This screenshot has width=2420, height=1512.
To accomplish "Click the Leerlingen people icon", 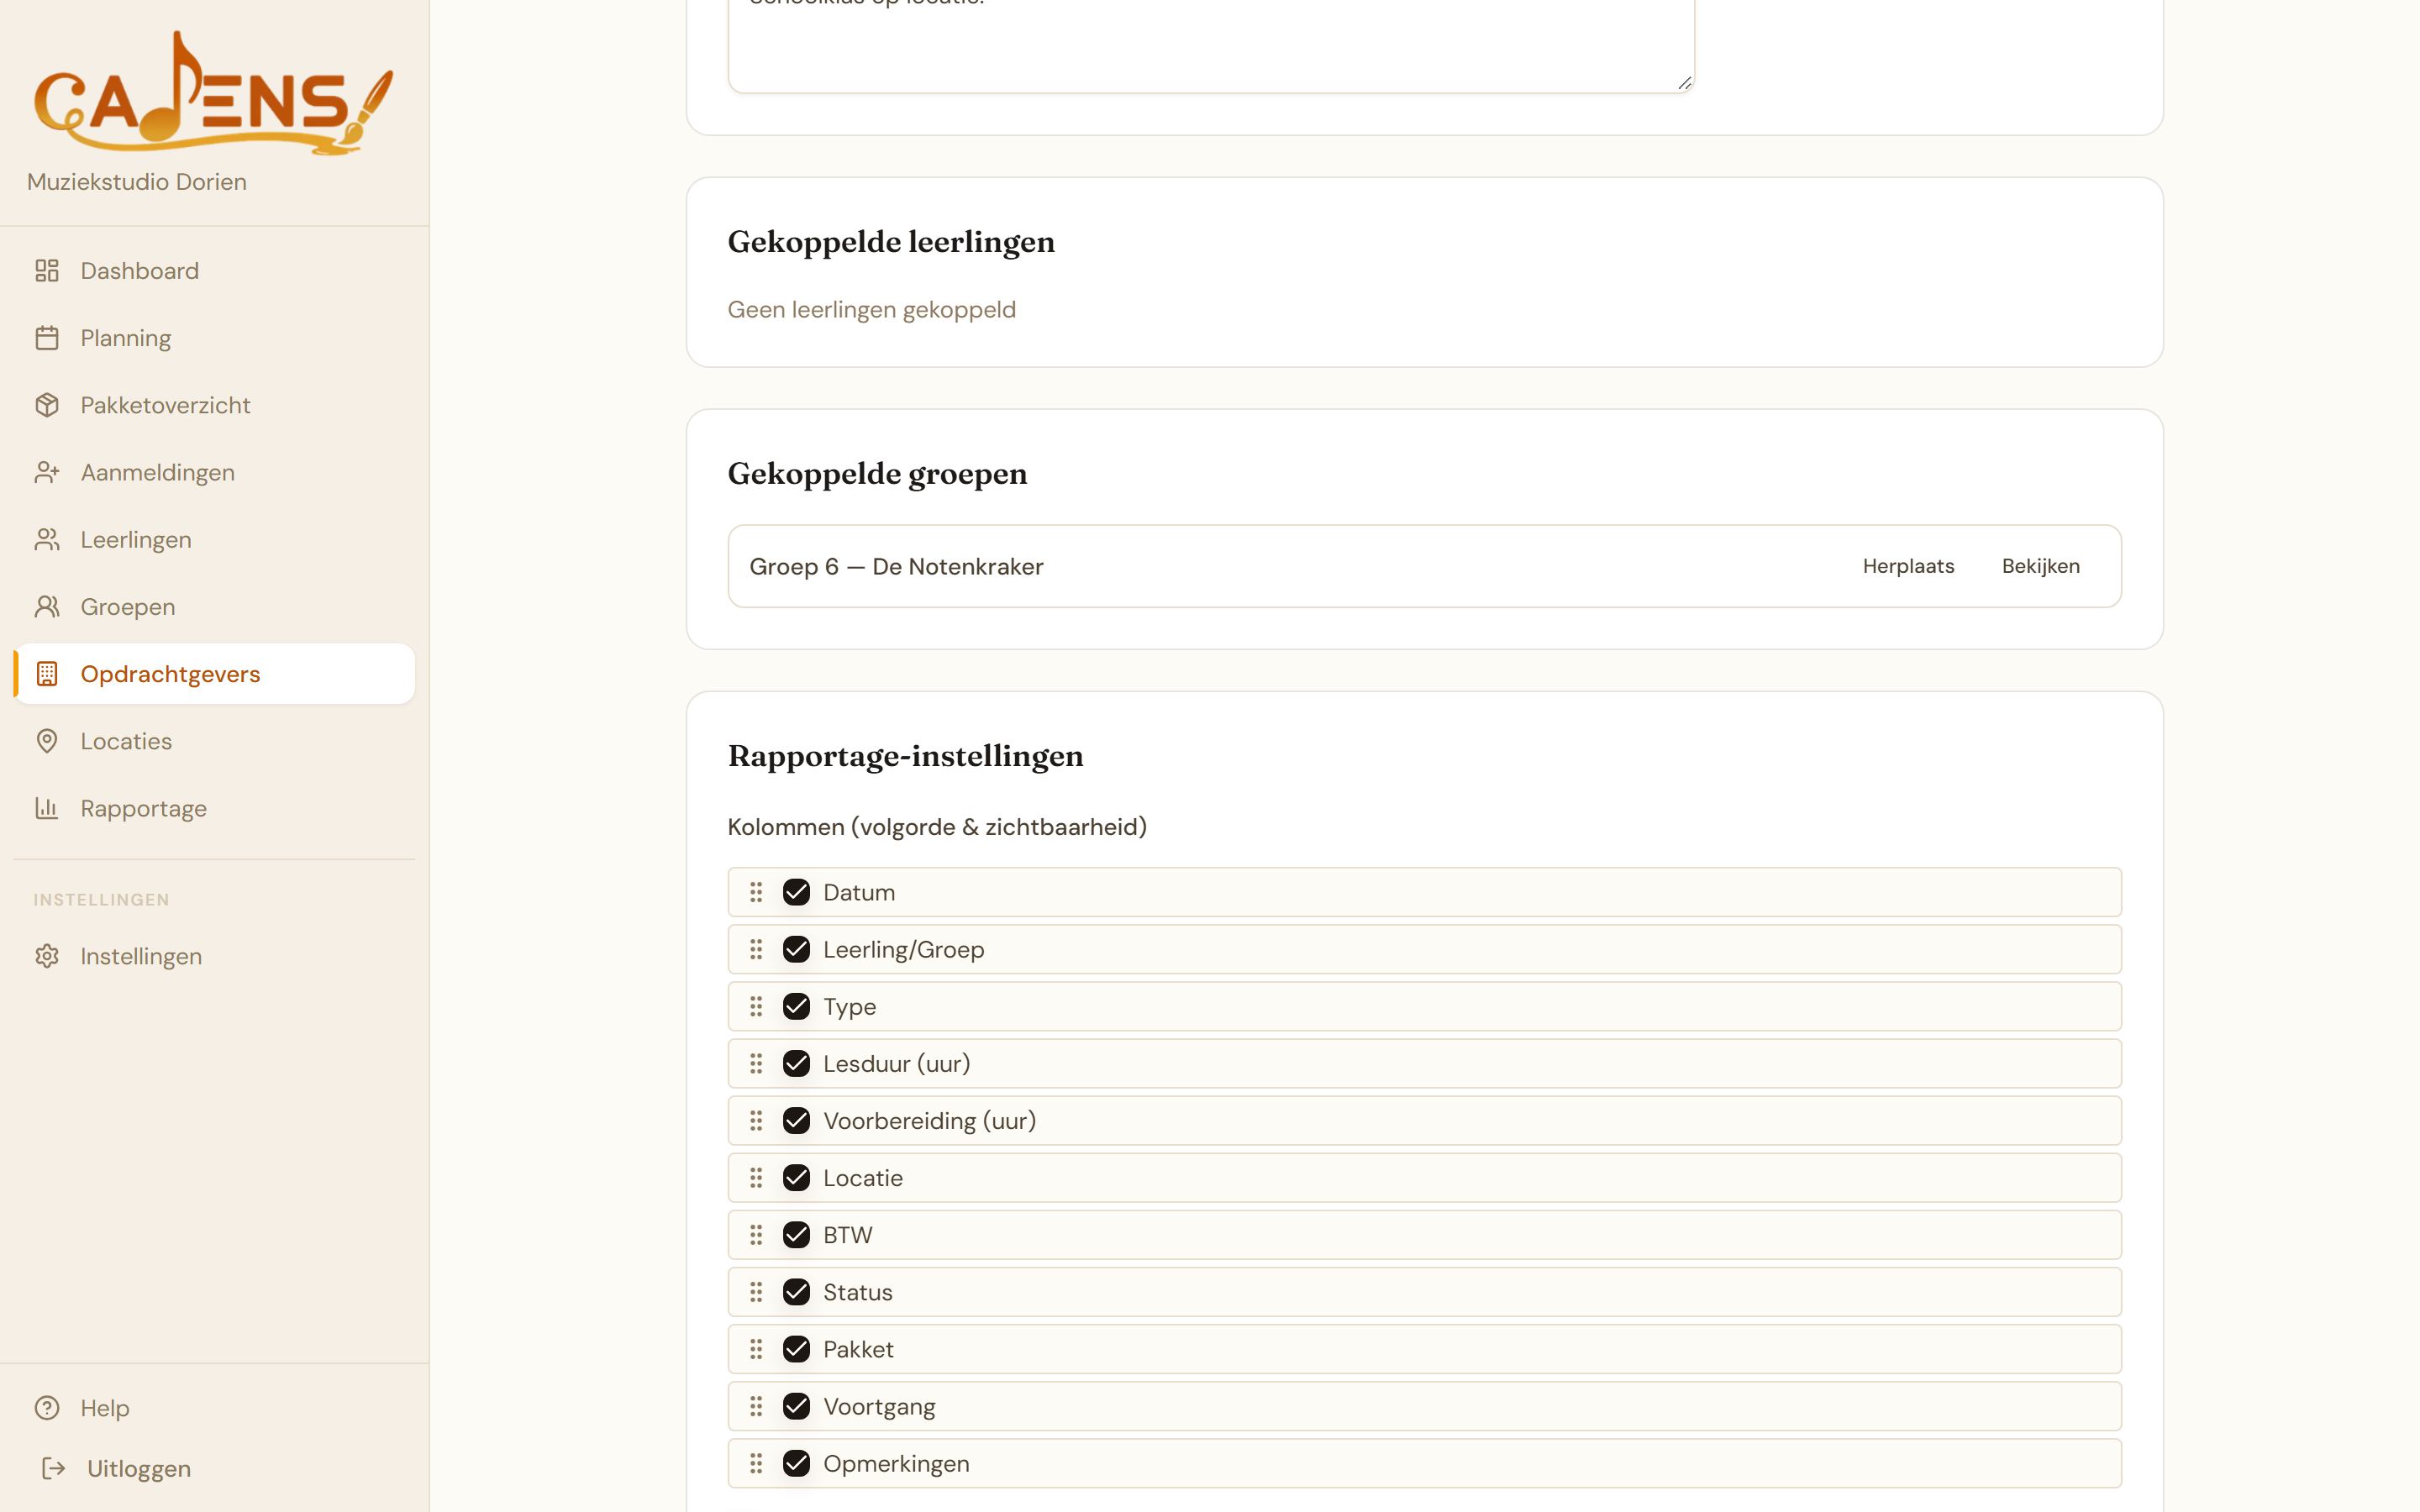I will (47, 540).
